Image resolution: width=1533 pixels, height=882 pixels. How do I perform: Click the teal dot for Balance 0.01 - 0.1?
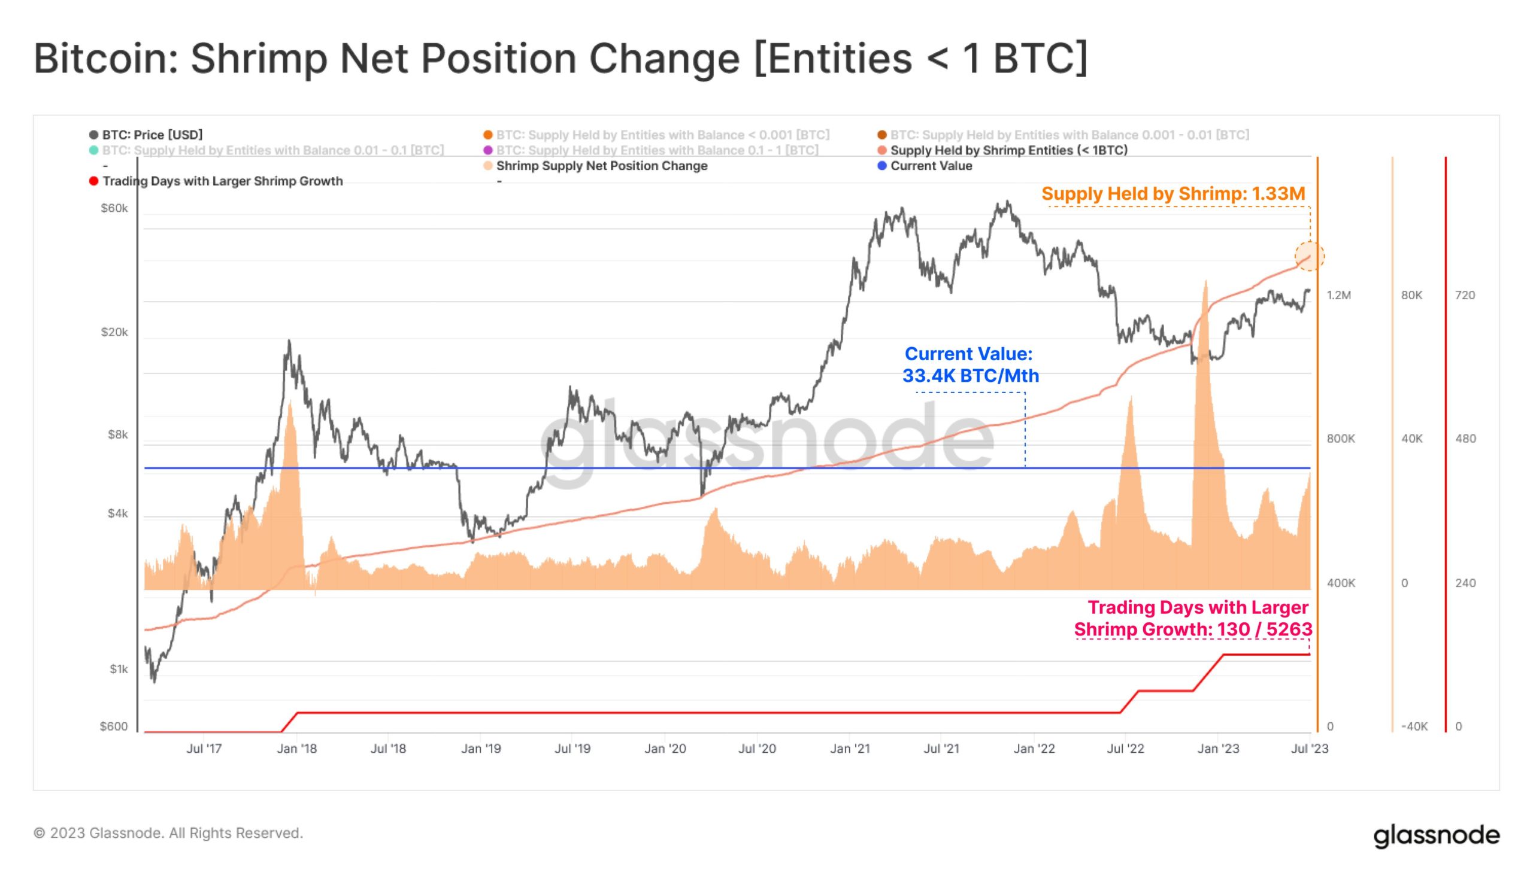(x=93, y=150)
